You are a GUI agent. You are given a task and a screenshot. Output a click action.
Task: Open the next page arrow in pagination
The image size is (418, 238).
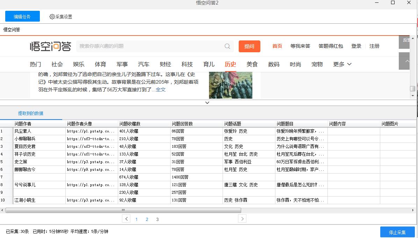(x=242, y=219)
